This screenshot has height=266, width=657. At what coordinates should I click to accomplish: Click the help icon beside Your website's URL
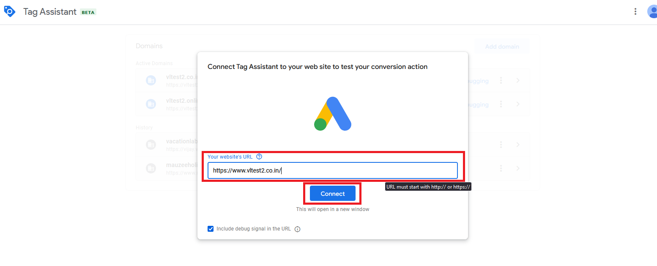259,156
